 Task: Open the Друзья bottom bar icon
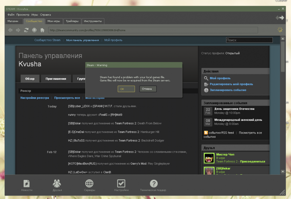pyautogui.click(x=57, y=183)
